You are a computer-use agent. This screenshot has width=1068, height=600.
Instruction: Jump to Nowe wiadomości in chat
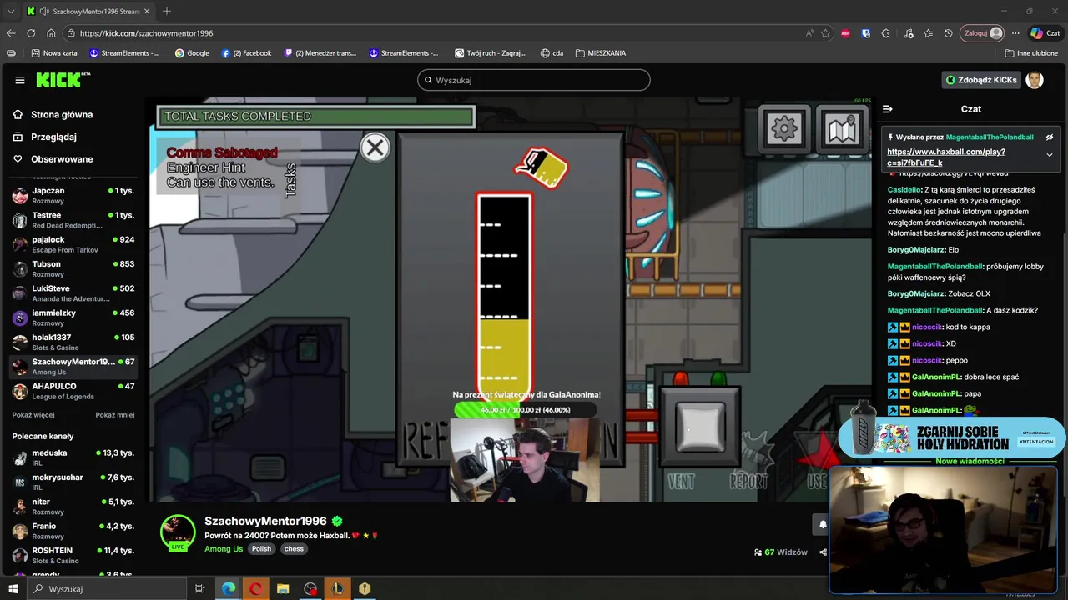pyautogui.click(x=970, y=462)
